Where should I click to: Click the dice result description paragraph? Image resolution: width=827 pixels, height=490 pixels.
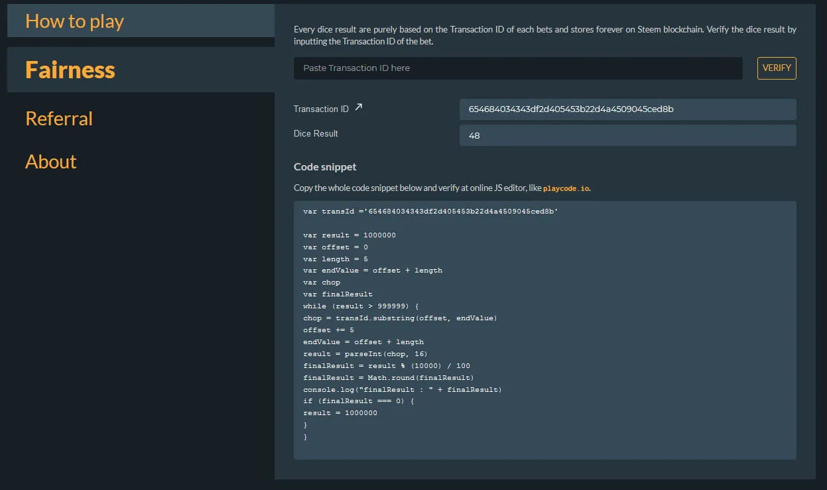point(544,36)
